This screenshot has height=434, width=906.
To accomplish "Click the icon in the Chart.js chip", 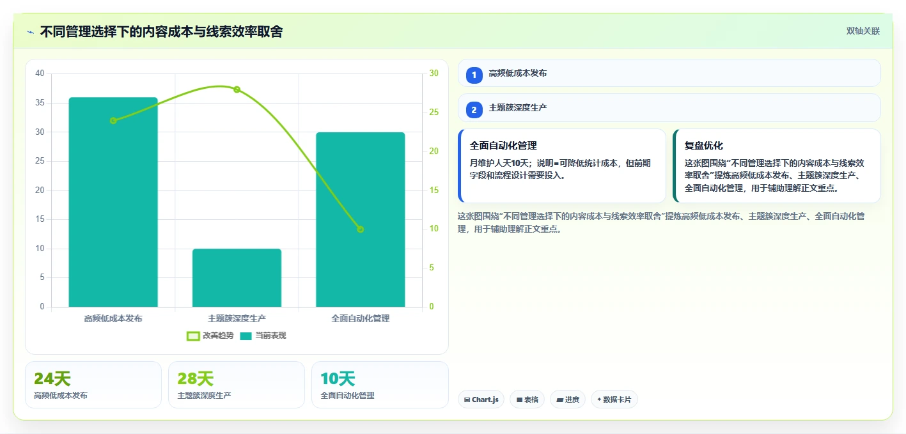I will (467, 400).
